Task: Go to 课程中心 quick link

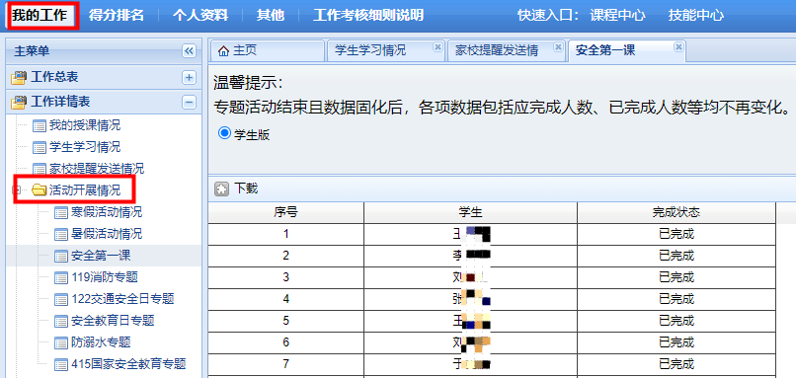Action: pos(617,15)
